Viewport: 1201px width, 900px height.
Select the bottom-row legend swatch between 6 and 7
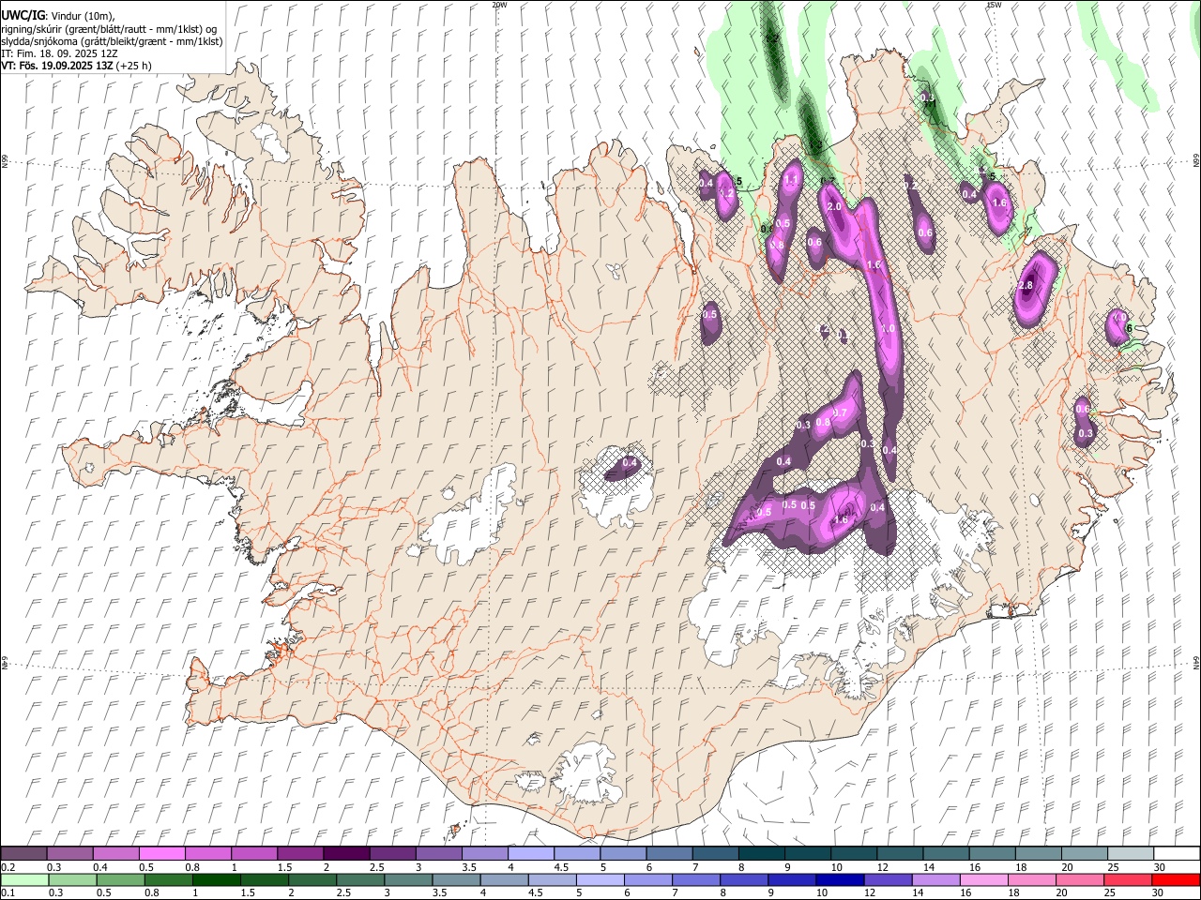coord(646,879)
